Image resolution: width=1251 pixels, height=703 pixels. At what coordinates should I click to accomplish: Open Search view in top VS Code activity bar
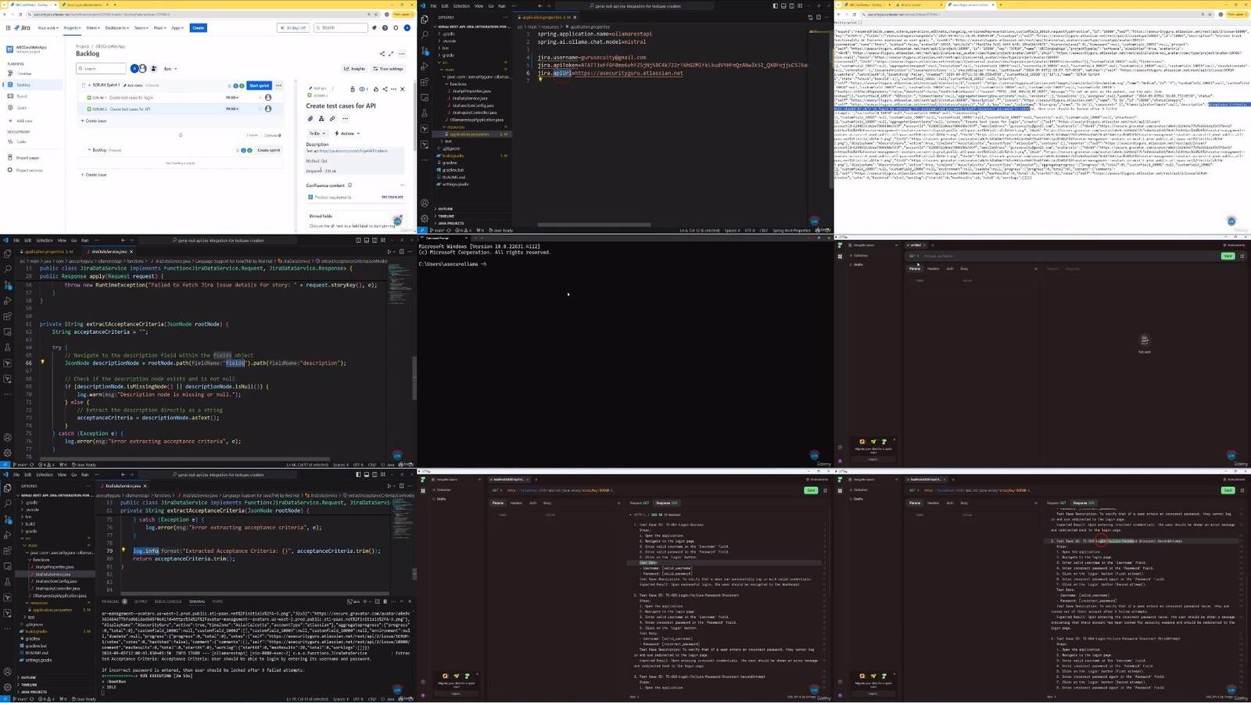click(425, 34)
